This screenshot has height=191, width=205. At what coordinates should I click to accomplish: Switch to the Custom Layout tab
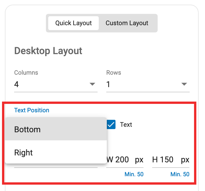pos(127,23)
